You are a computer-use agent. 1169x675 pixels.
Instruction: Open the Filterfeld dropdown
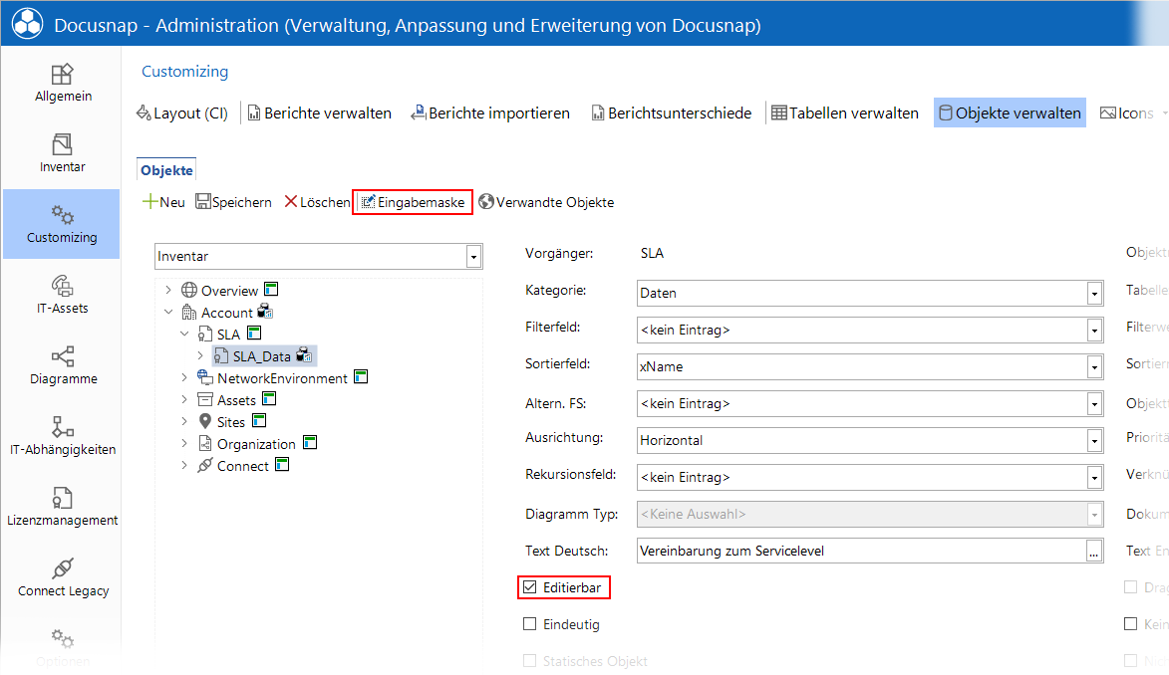[x=1094, y=331]
